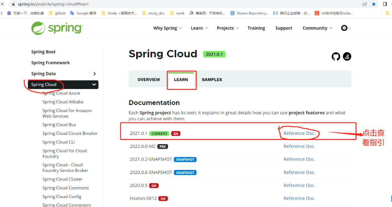Screen dimensions: 392x207
Task: Open Spring Framework in sidebar
Action: (x=50, y=63)
